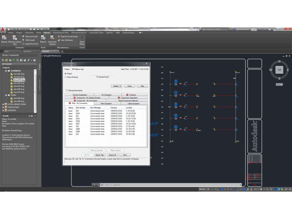Click the clean screen icon in status bar
The width and height of the screenshot is (292, 219).
click(286, 189)
